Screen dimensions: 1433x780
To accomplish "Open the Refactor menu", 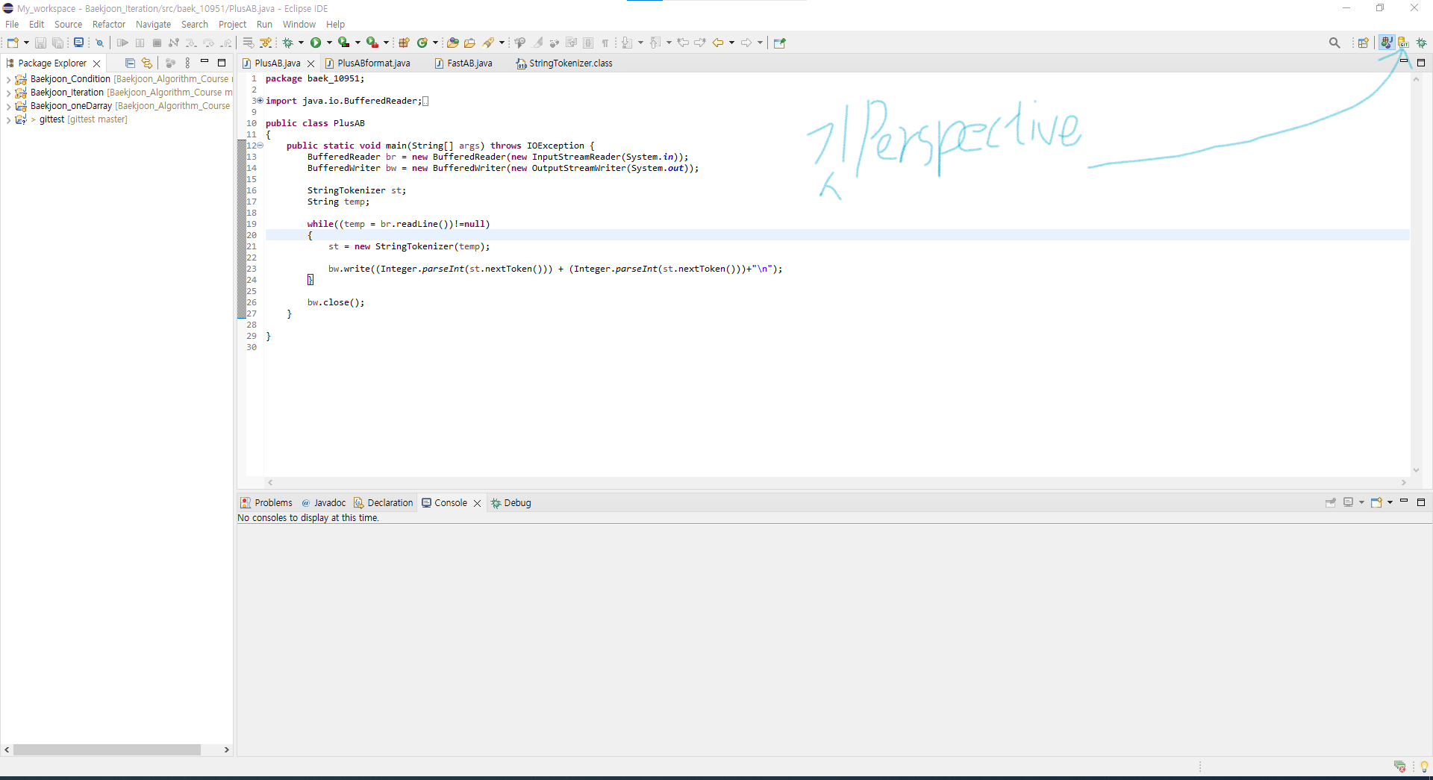I will coord(108,24).
